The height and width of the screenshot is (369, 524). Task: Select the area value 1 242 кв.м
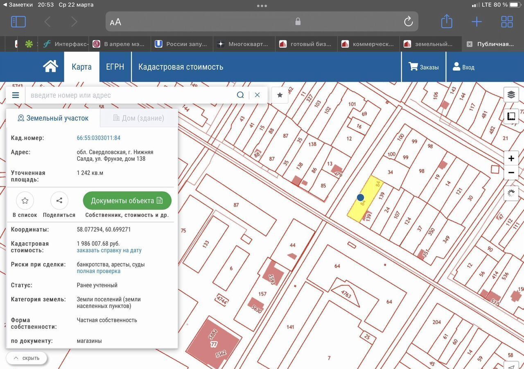[90, 173]
